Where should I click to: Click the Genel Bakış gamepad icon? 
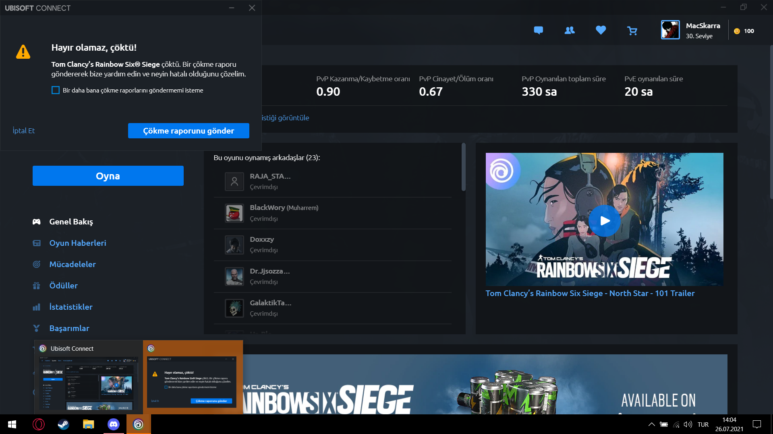37,222
